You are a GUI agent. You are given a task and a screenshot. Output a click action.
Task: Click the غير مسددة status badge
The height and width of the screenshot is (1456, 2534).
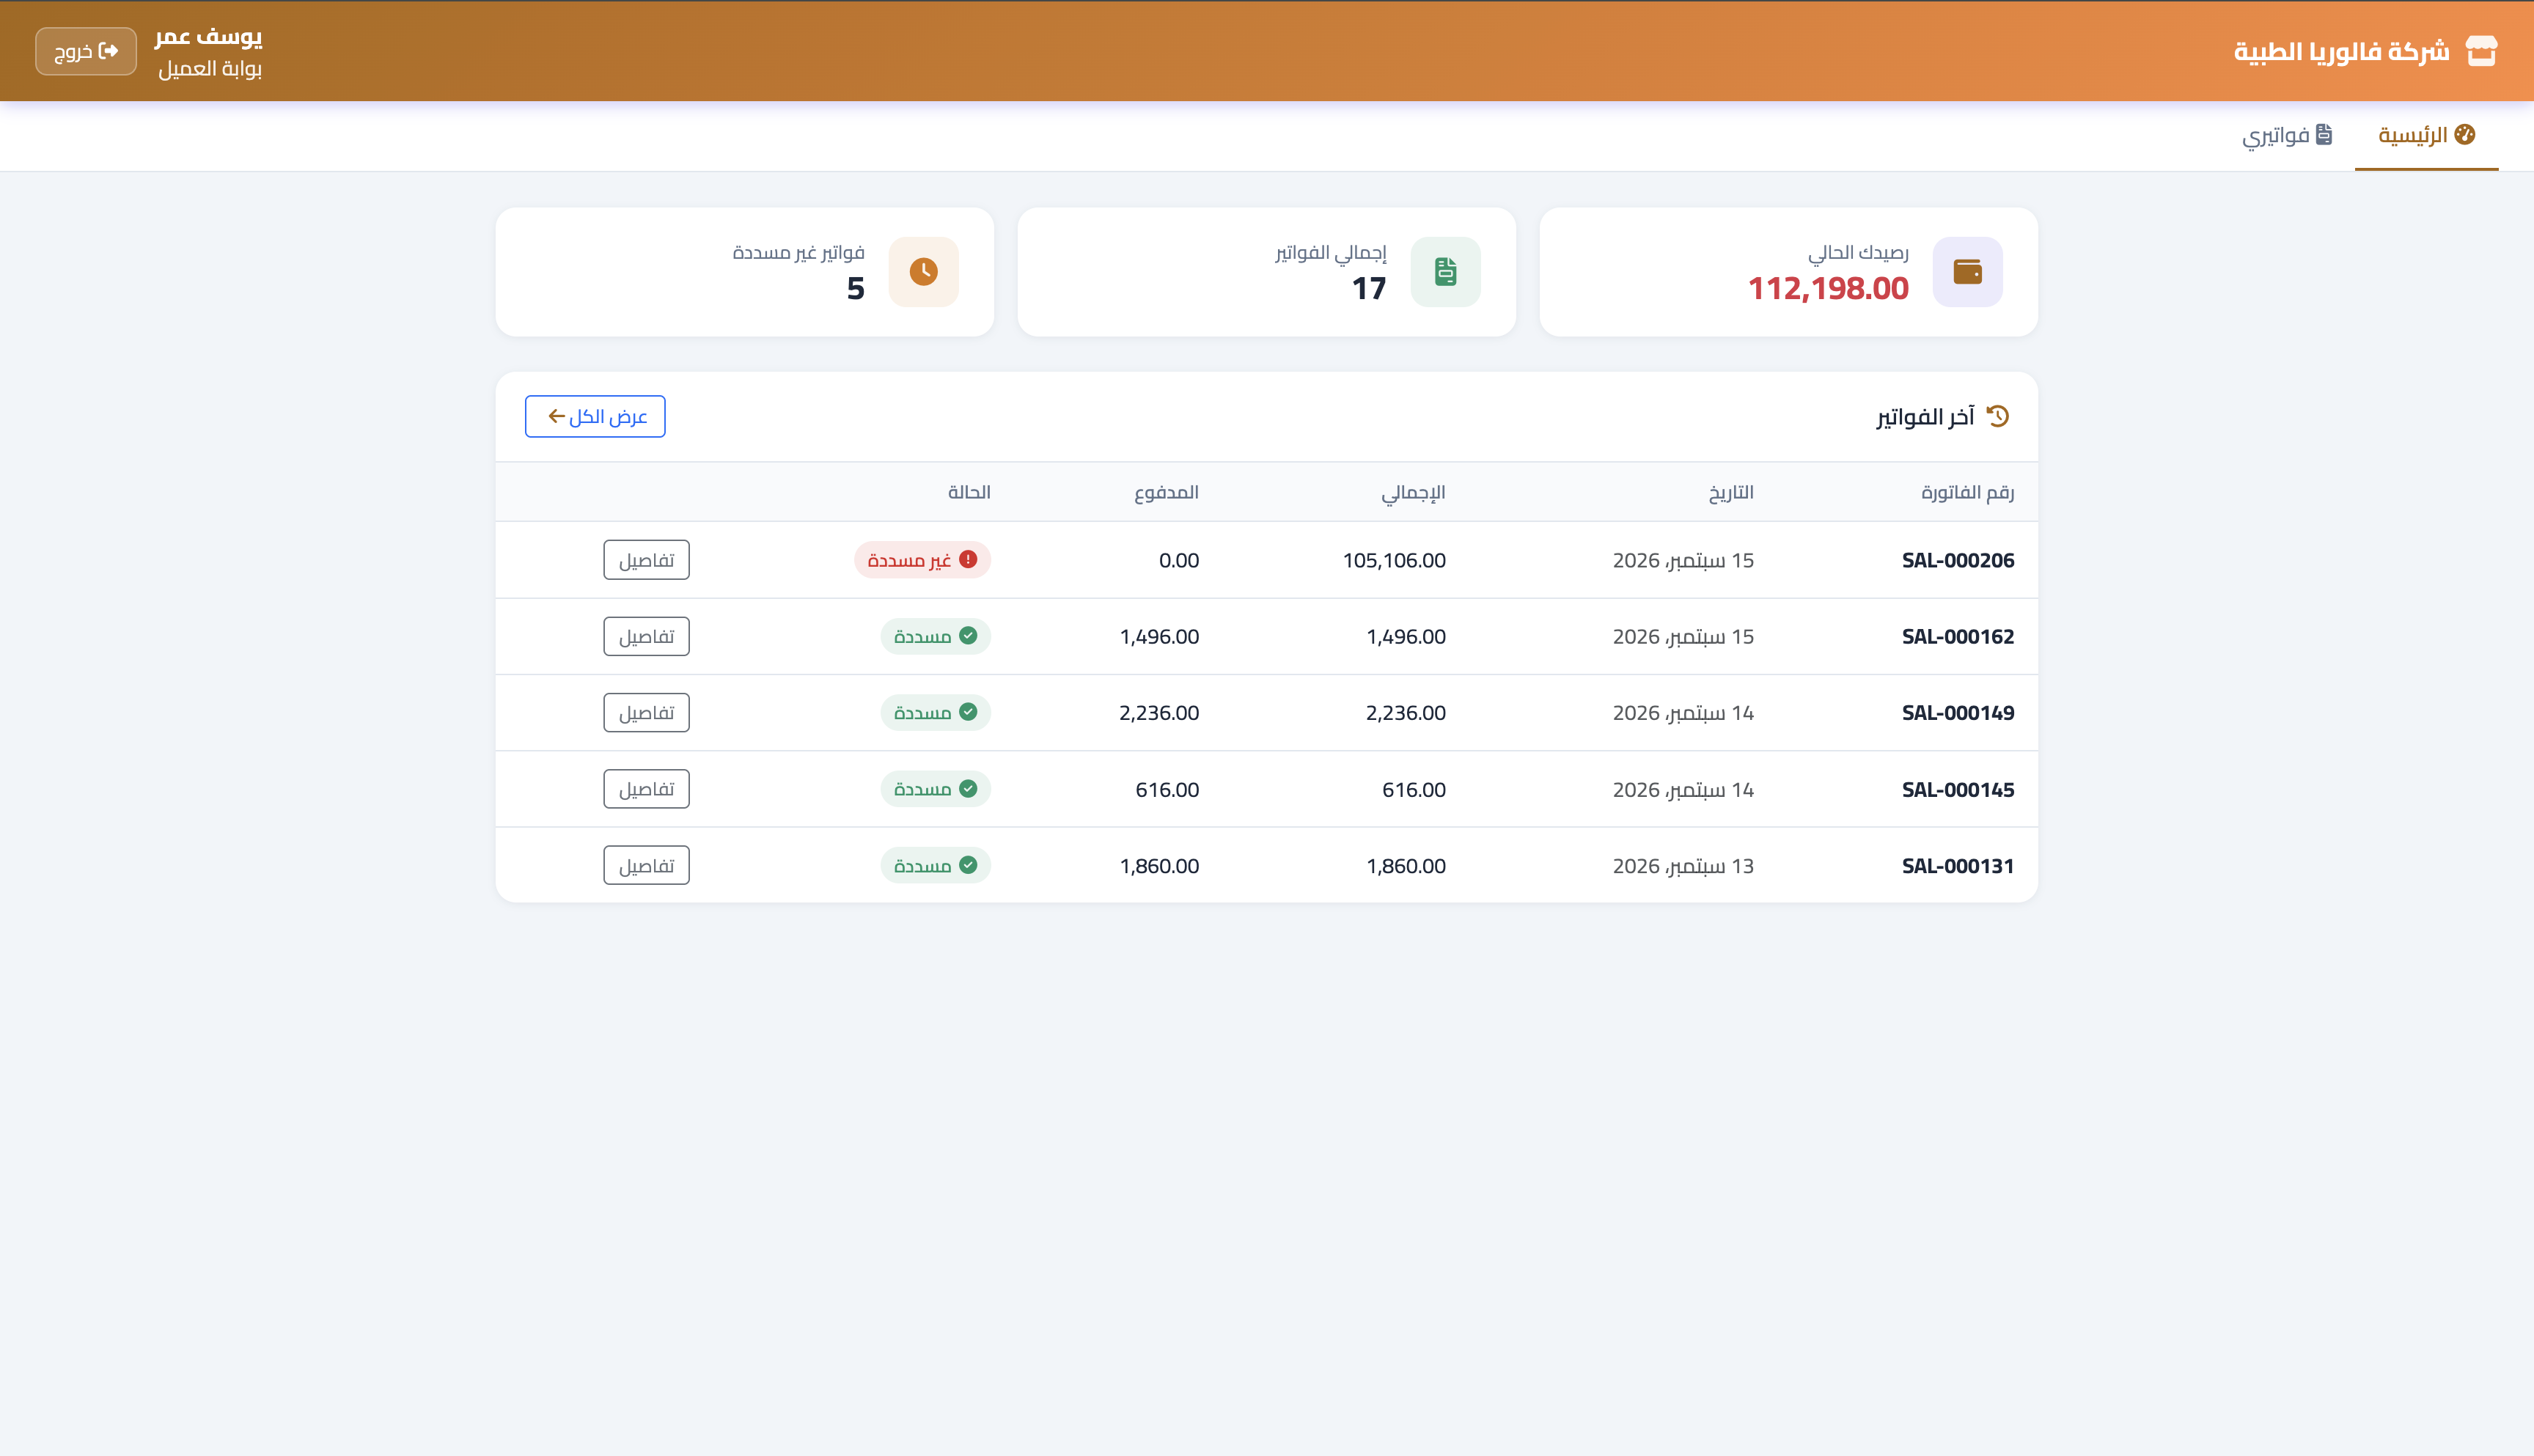922,560
